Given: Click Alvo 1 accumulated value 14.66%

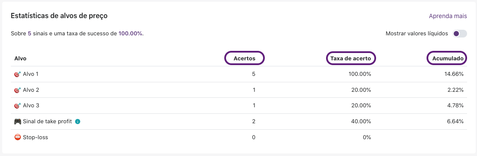Looking at the screenshot, I should (x=454, y=74).
